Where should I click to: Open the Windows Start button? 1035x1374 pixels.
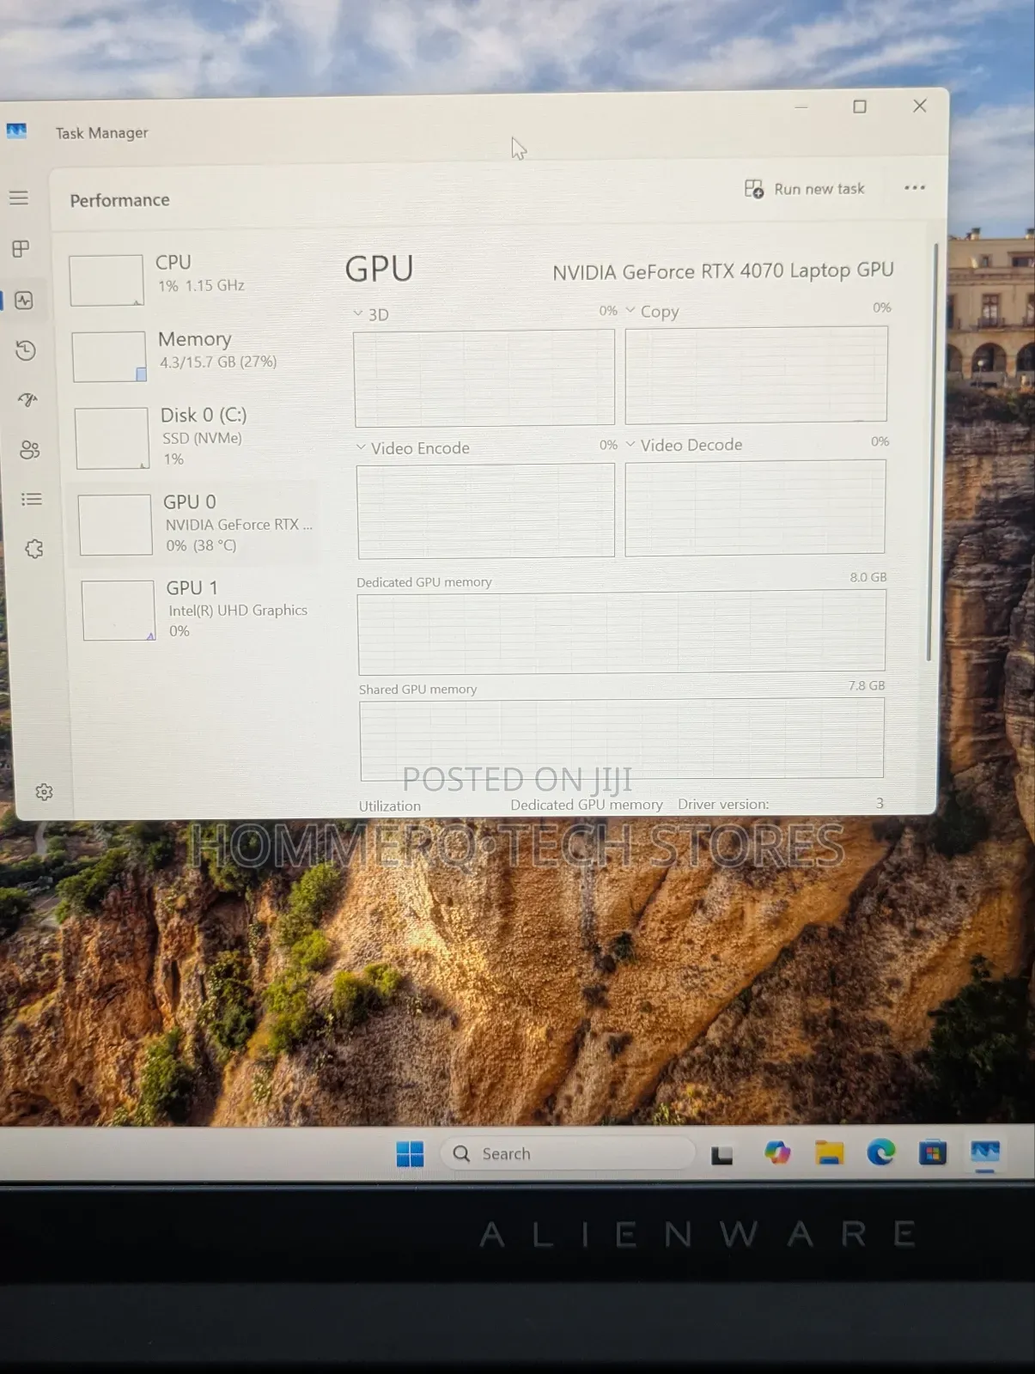click(411, 1153)
